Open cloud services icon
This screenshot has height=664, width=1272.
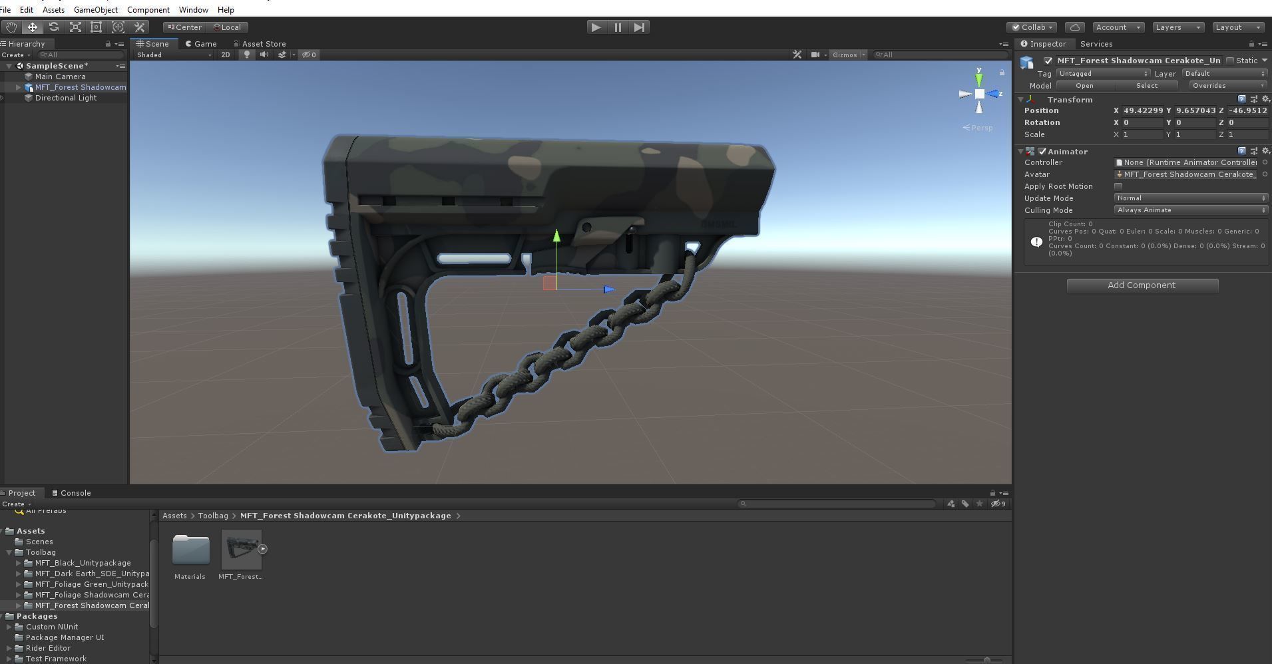[x=1074, y=27]
